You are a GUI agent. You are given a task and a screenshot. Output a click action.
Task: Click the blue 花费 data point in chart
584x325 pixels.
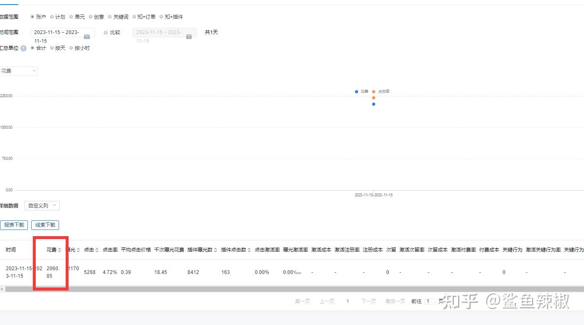374,104
